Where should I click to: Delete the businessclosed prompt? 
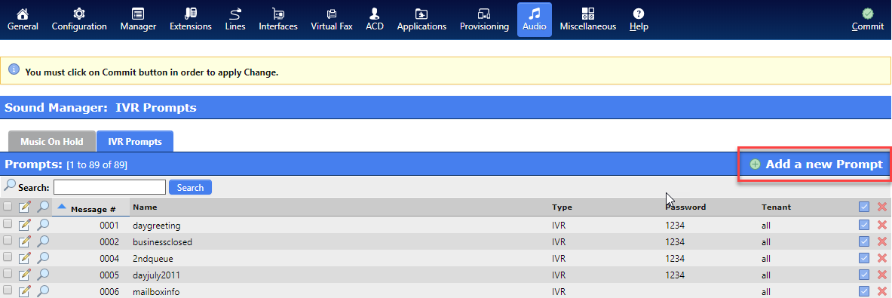(882, 241)
